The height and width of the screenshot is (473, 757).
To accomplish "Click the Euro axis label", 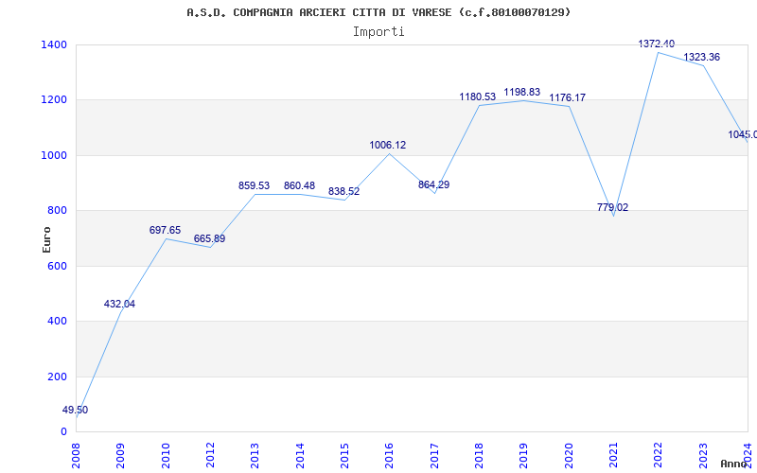I will tap(46, 239).
